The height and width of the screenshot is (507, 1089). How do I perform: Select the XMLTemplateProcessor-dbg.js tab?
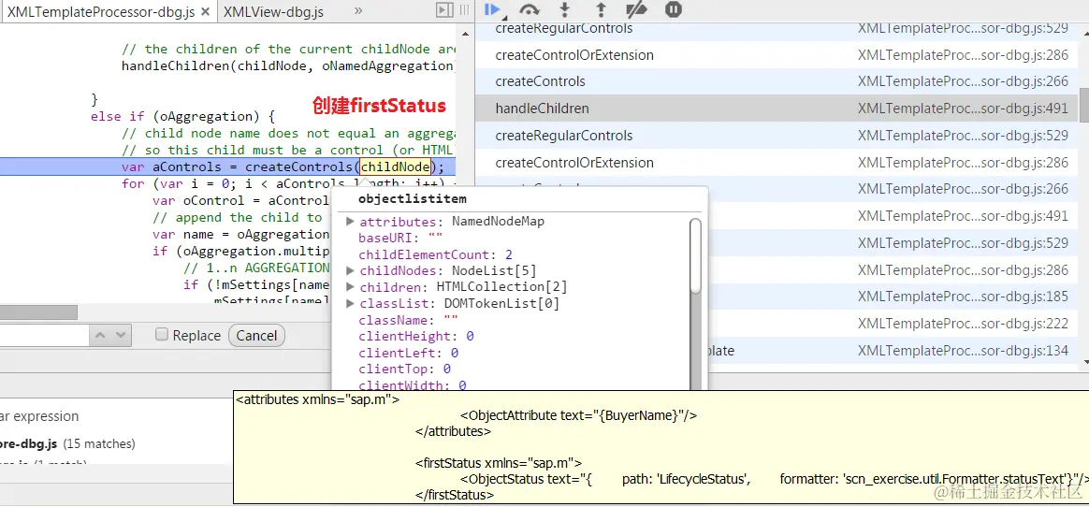pyautogui.click(x=101, y=12)
